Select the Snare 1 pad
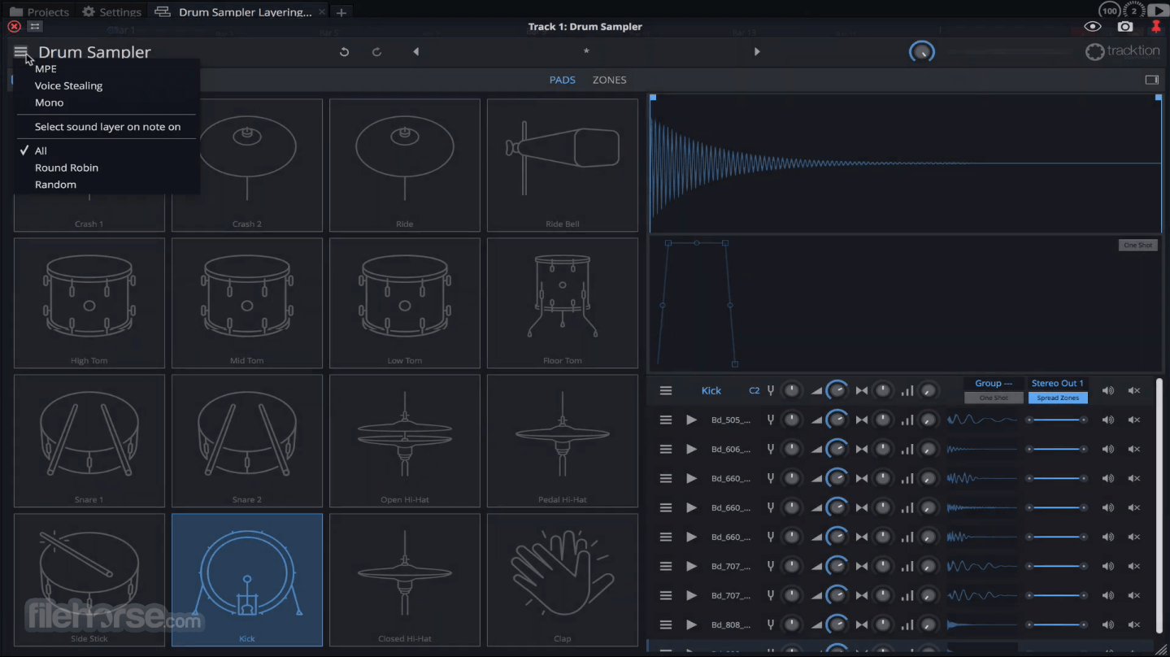The height and width of the screenshot is (657, 1170). click(89, 441)
